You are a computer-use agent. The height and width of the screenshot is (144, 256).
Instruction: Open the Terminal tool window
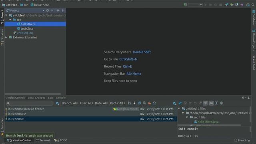coord(43,140)
